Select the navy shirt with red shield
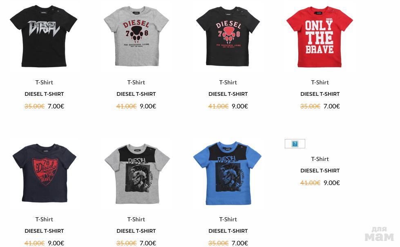400x247 pixels. pyautogui.click(x=45, y=173)
